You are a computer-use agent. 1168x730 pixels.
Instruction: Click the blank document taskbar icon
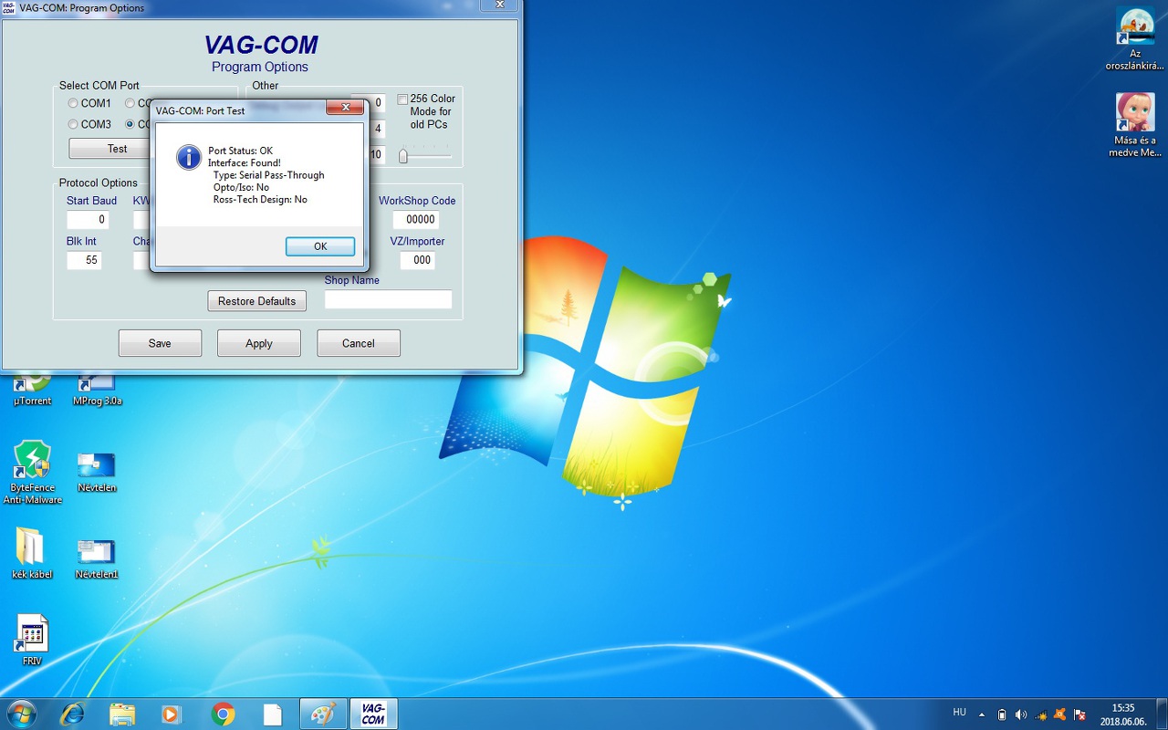tap(272, 714)
